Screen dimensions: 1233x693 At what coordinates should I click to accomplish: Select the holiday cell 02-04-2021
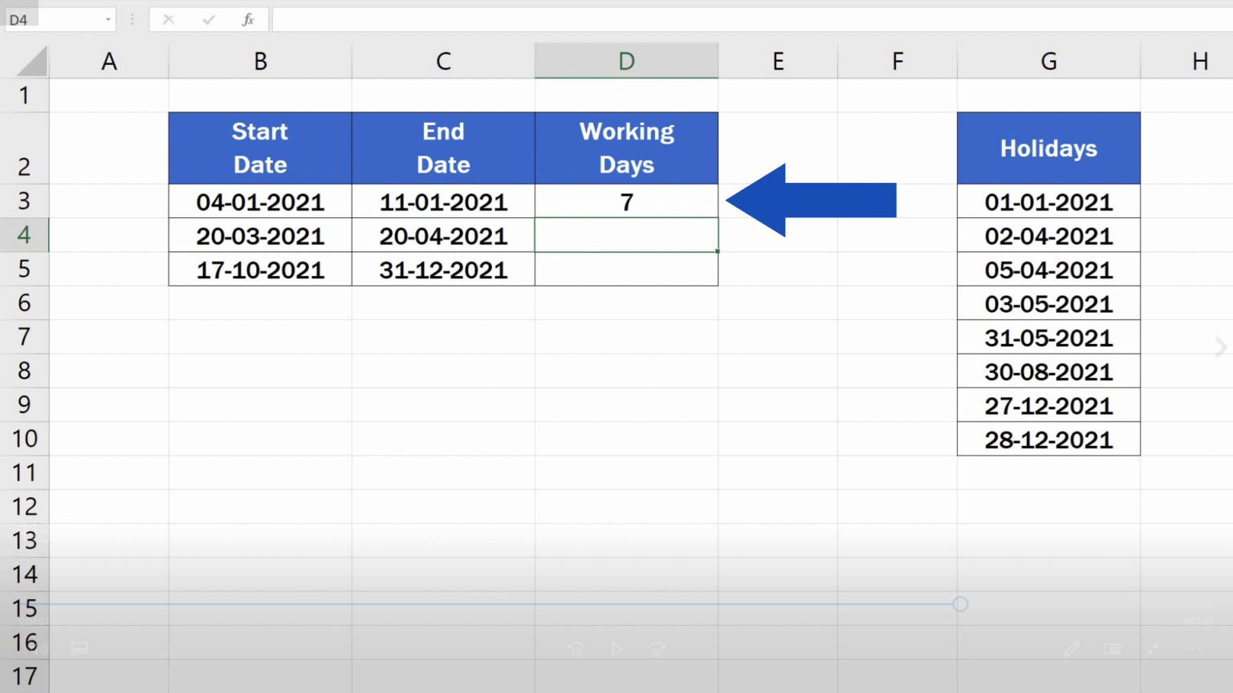(x=1048, y=235)
